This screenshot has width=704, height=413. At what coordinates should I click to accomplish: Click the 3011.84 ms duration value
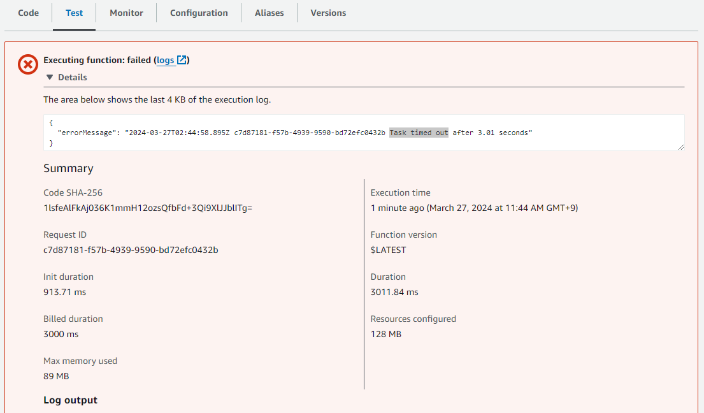pos(394,292)
